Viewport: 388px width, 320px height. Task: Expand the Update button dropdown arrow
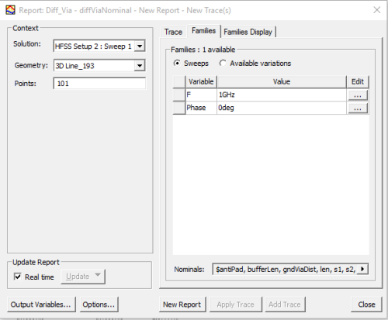98,275
